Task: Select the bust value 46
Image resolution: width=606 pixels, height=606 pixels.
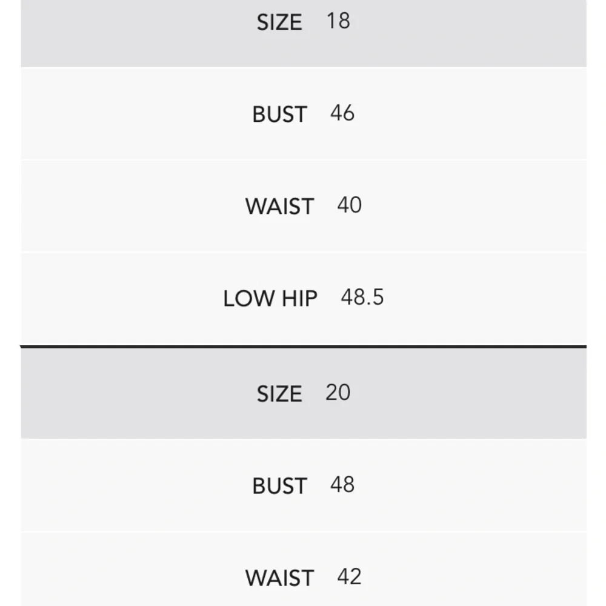Action: (342, 113)
